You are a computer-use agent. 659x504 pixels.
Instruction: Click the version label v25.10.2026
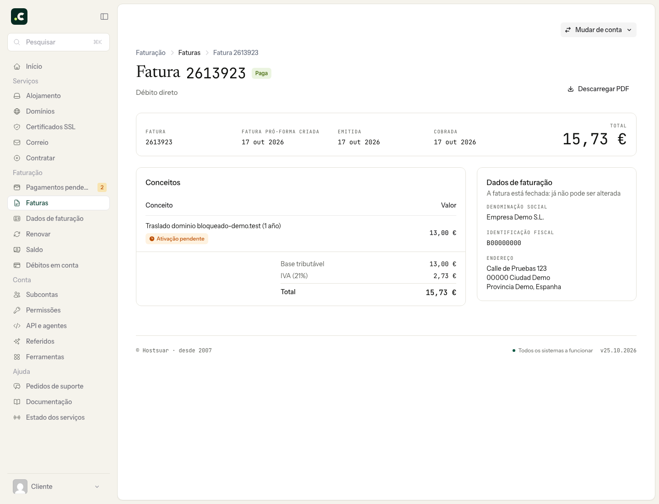(x=618, y=351)
